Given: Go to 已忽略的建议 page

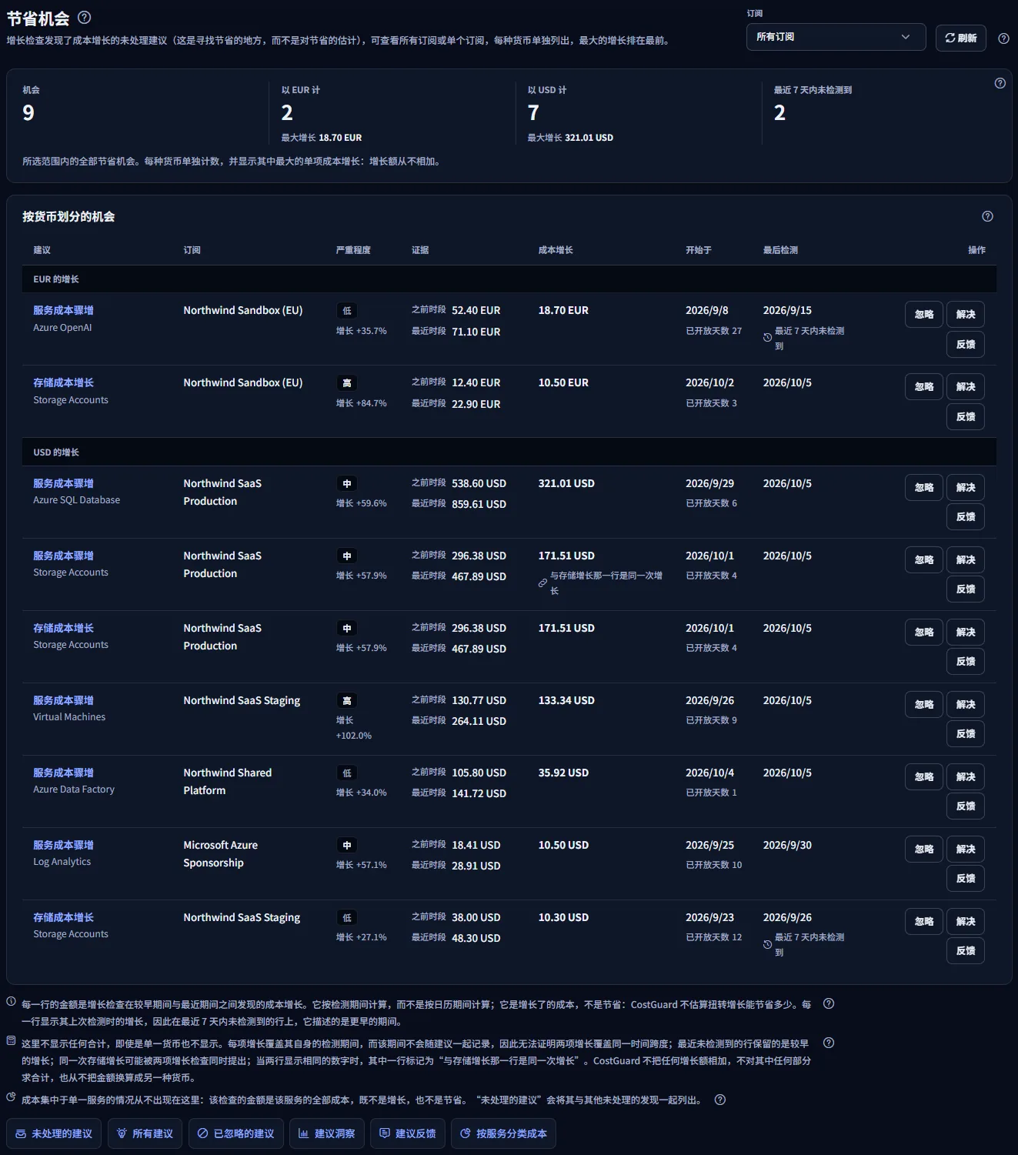Looking at the screenshot, I should point(236,1134).
